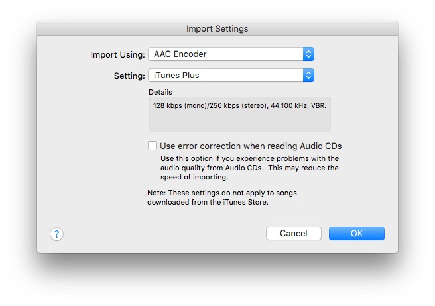Open the help question mark button
The height and width of the screenshot is (306, 435).
coord(56,234)
